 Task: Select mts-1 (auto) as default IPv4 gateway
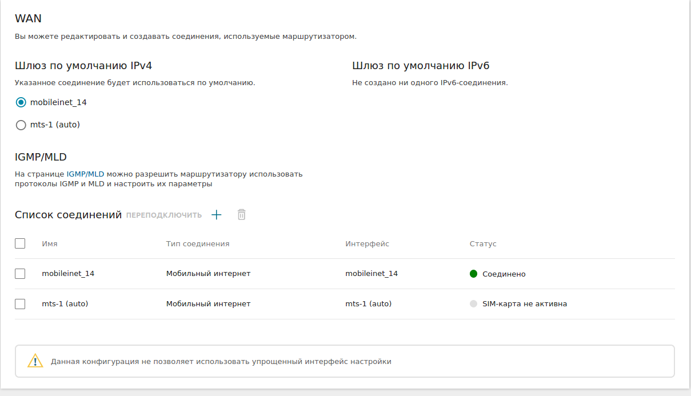21,125
